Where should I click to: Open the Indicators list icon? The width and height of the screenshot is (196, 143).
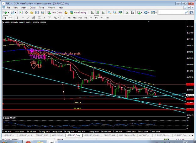pos(139,13)
